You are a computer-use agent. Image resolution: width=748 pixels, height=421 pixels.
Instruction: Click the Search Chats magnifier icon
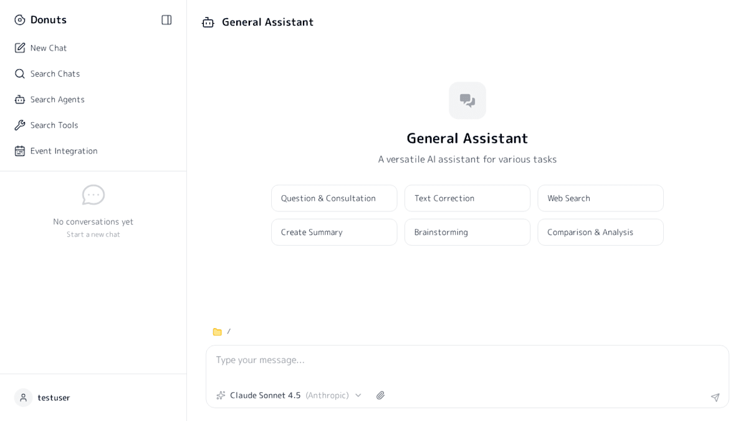tap(20, 74)
